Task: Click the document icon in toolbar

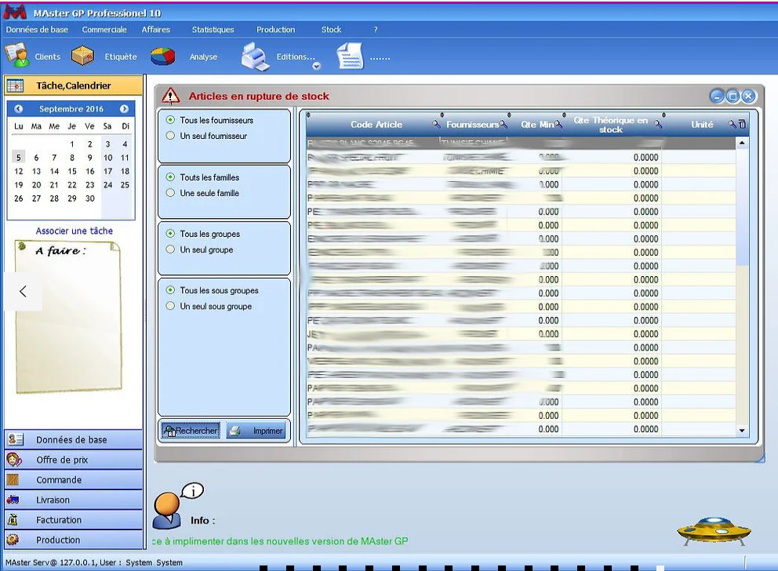Action: tap(350, 56)
